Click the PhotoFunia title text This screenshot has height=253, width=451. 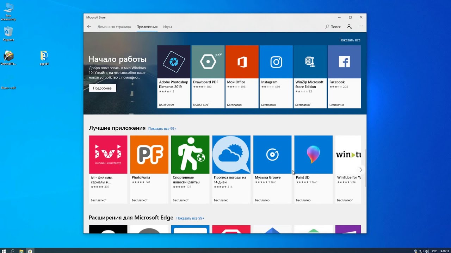(141, 177)
